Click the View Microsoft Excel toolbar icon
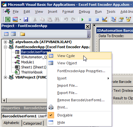The width and height of the screenshot is (133, 127). (x=8, y=20)
